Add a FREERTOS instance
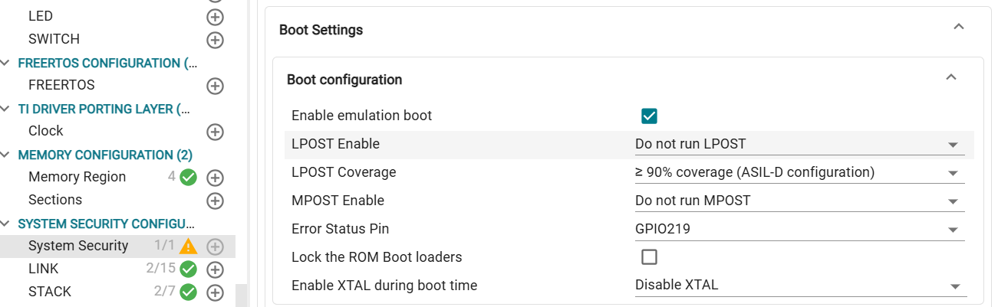Image resolution: width=998 pixels, height=307 pixels. pyautogui.click(x=216, y=86)
